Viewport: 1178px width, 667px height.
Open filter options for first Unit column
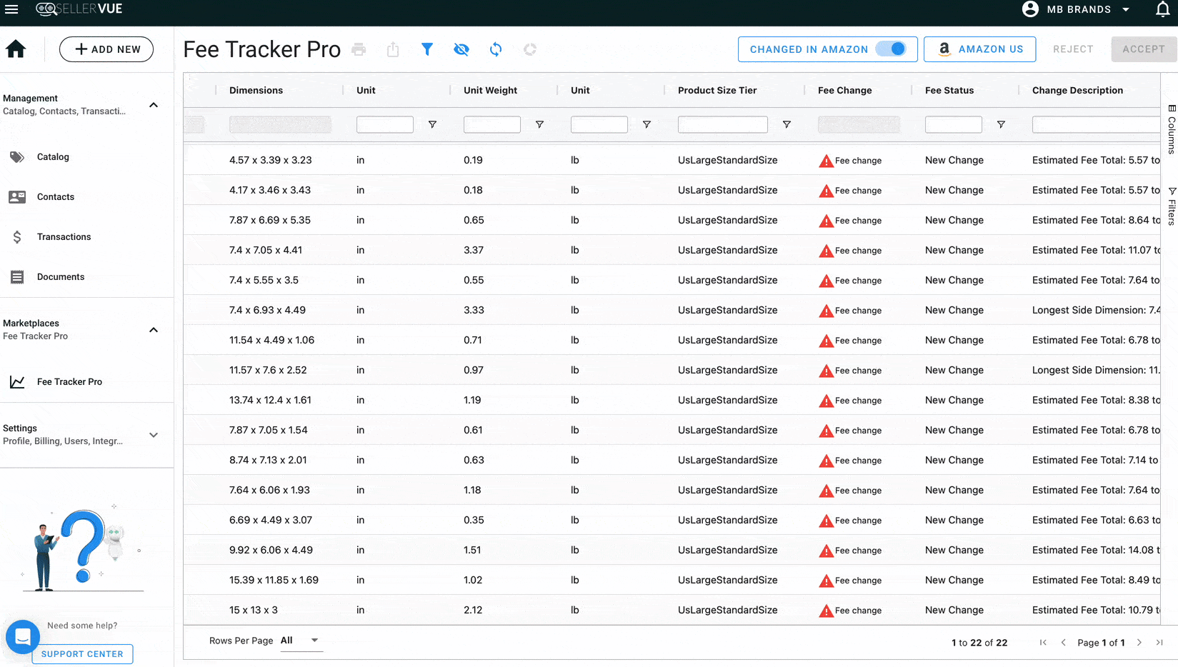coord(432,124)
